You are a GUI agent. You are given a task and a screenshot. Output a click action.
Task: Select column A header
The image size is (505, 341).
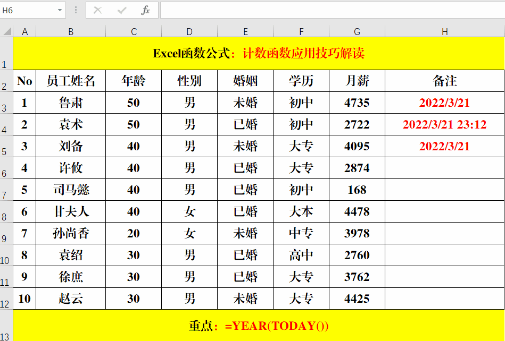click(x=24, y=31)
